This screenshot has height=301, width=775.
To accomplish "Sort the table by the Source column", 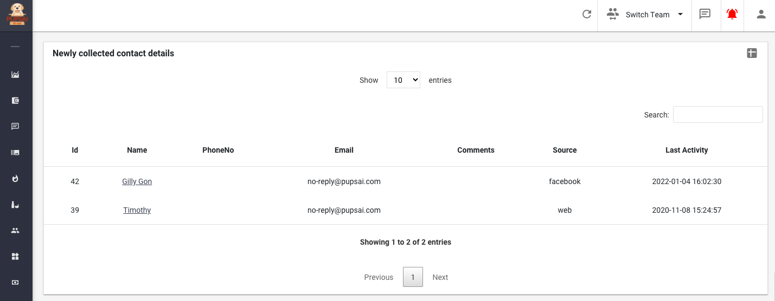I will (x=565, y=150).
